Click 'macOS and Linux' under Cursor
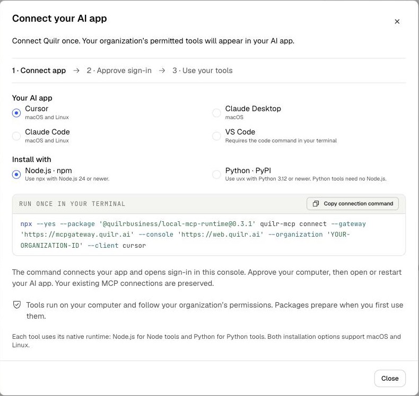 [x=47, y=118]
